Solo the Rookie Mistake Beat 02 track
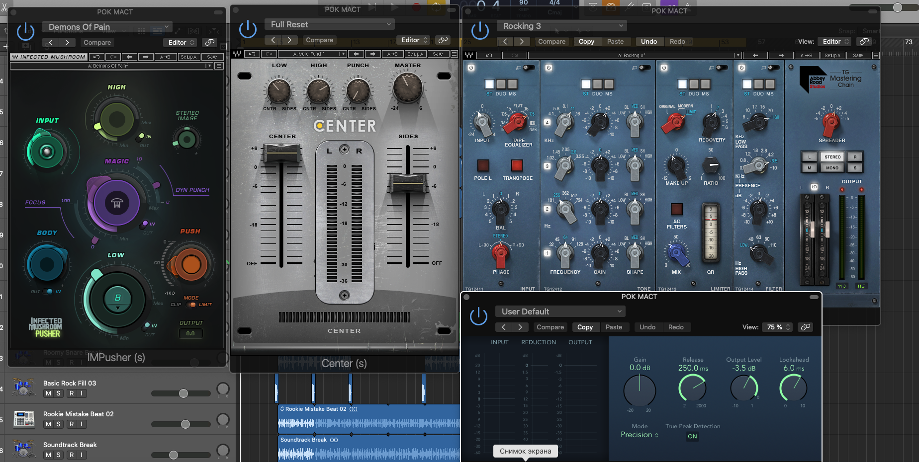Viewport: 919px width, 462px height. click(x=58, y=424)
